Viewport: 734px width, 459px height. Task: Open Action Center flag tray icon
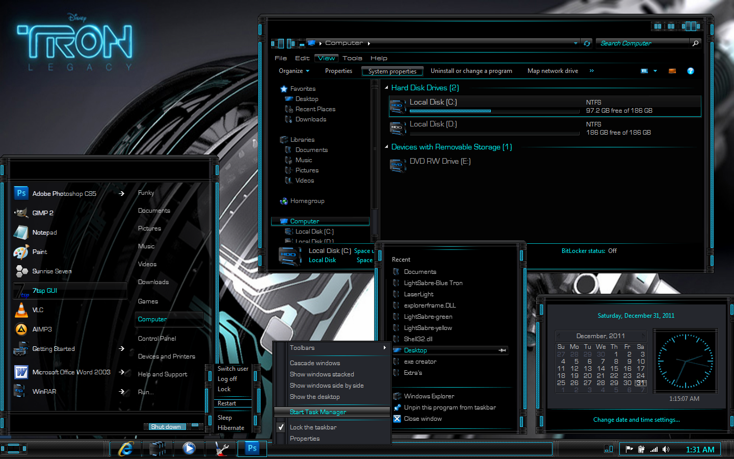click(x=630, y=449)
